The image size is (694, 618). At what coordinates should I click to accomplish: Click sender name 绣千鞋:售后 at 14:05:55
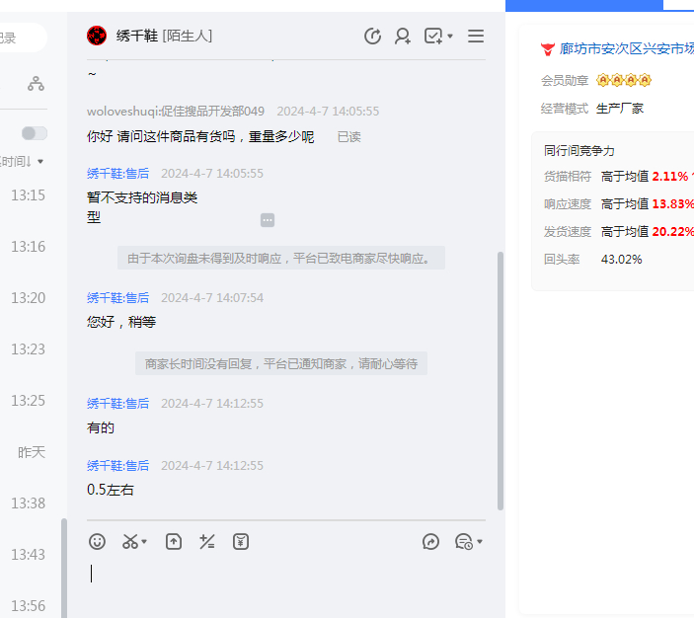(x=117, y=173)
